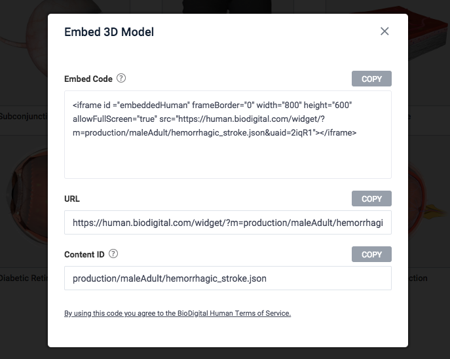Screen dimensions: 450x359
Task: Select the Embed Code label text
Action: 88,79
